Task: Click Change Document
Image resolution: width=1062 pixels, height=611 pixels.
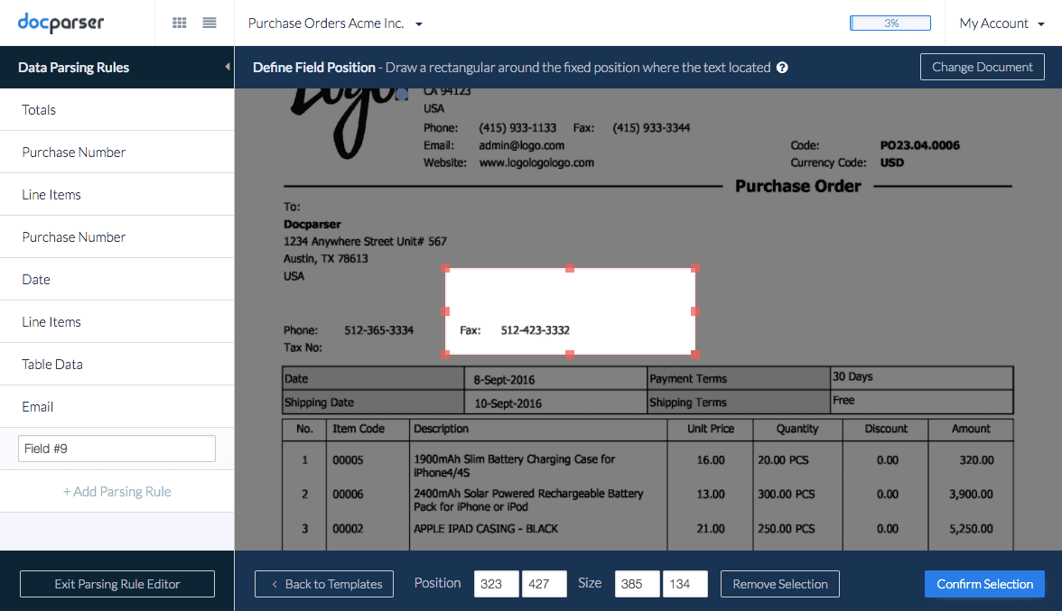Action: pos(983,67)
